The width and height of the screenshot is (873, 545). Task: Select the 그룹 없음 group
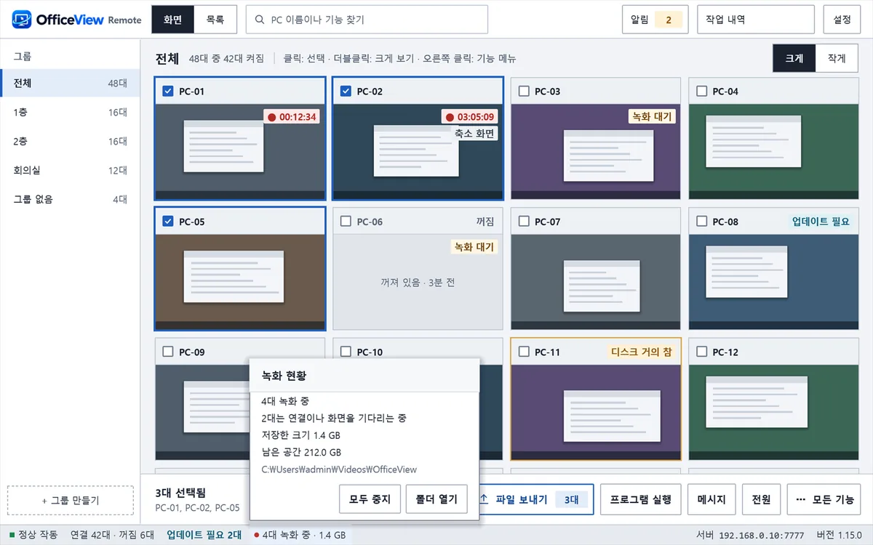[x=70, y=199]
